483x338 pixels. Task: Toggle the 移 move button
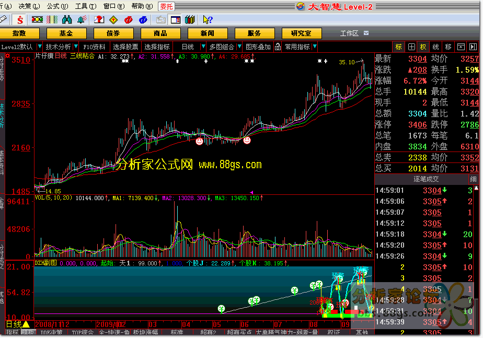[448, 47]
